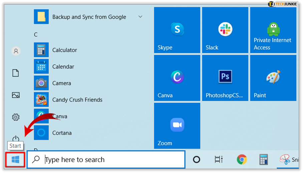303x173 pixels.
Task: Launch the Zoom tile
Action: (177, 126)
